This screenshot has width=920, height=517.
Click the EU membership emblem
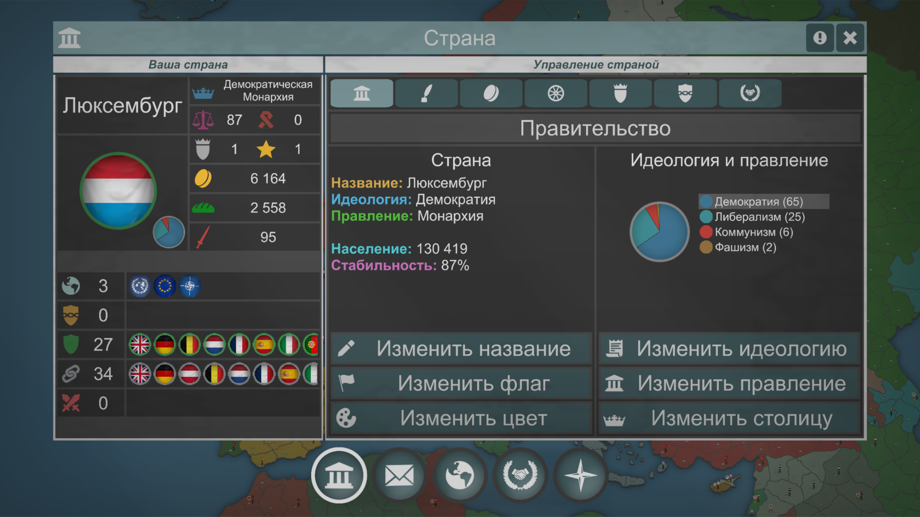(x=165, y=285)
